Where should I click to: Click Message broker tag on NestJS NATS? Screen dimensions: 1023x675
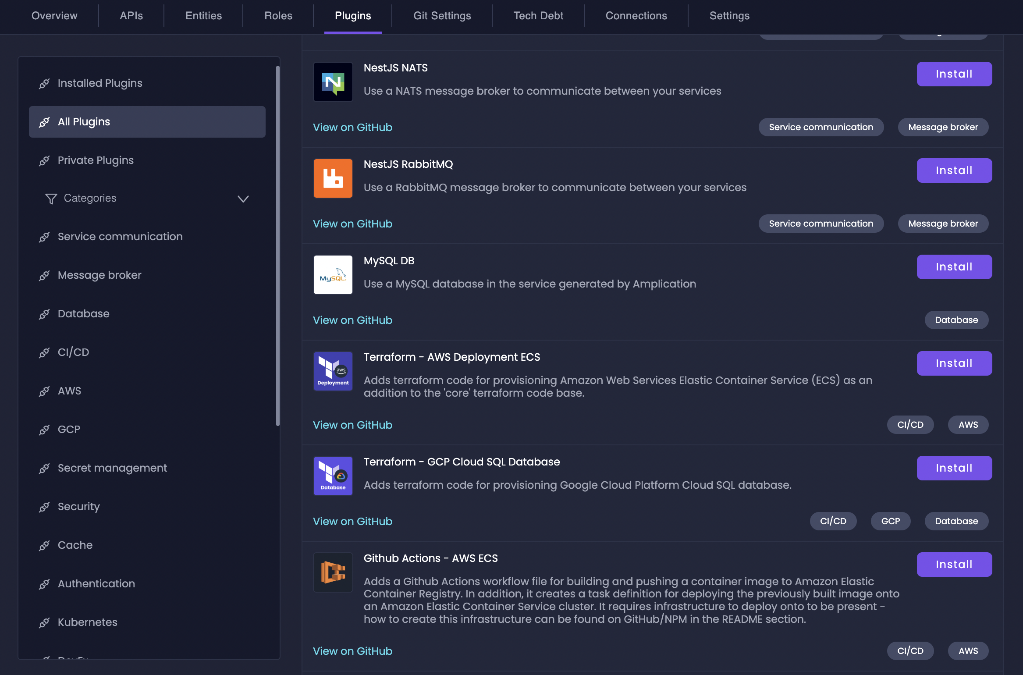(943, 127)
